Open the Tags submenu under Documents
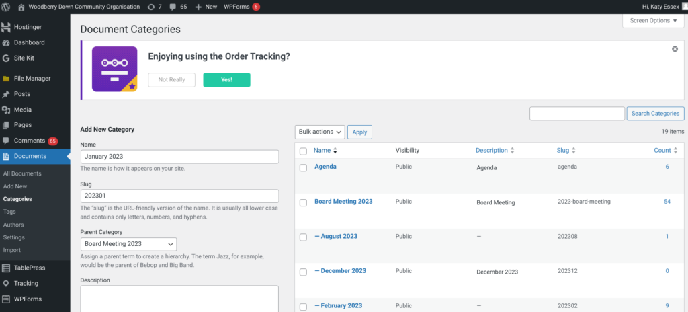The height and width of the screenshot is (312, 688). click(x=9, y=212)
